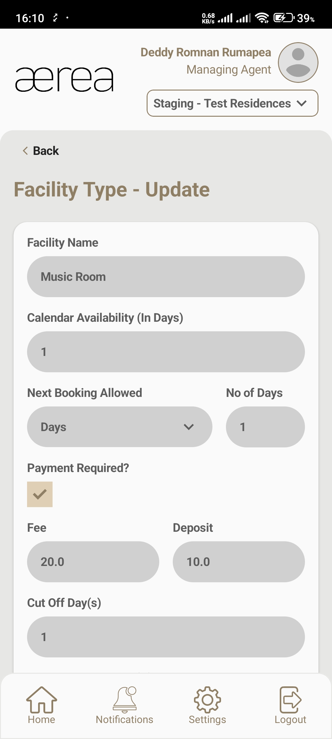This screenshot has width=332, height=739.
Task: Focus the Calendar Availability days field
Action: point(166,352)
